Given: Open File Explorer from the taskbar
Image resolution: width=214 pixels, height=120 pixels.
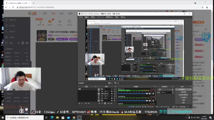Looking at the screenshot, I should click(58, 118).
